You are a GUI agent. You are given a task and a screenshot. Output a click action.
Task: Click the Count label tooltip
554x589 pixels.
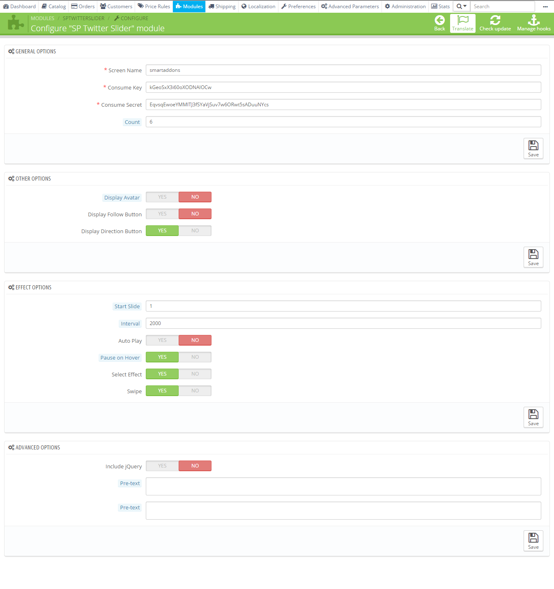point(132,122)
